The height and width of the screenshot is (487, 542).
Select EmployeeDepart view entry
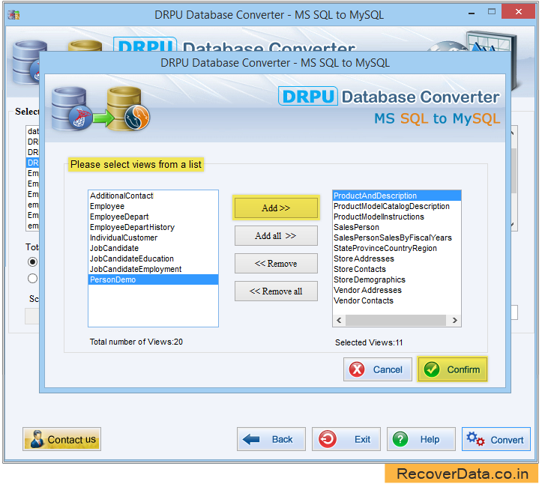[x=153, y=217]
